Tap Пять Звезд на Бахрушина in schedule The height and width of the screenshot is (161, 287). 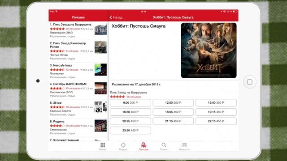[x=128, y=93]
